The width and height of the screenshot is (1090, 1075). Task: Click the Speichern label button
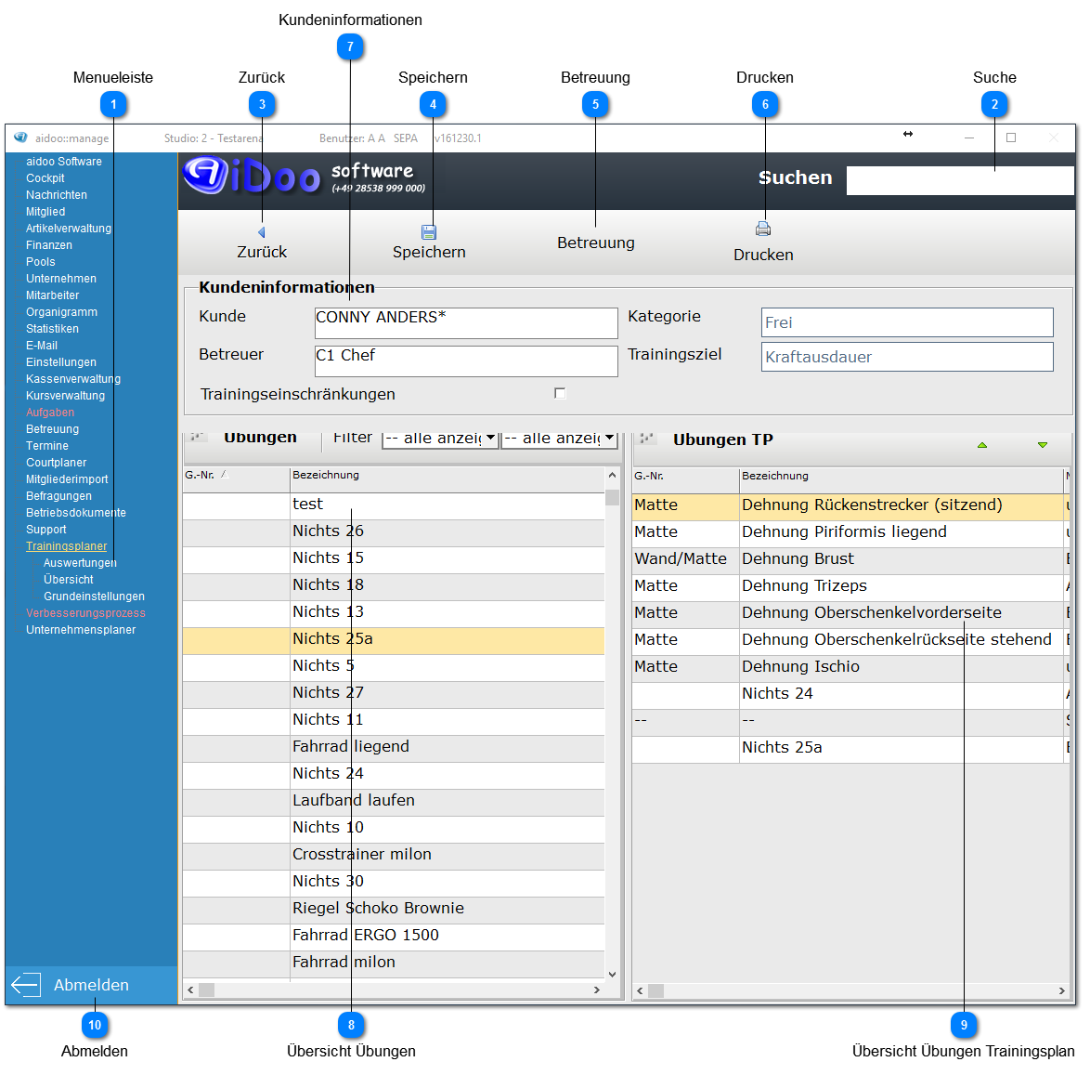[429, 252]
